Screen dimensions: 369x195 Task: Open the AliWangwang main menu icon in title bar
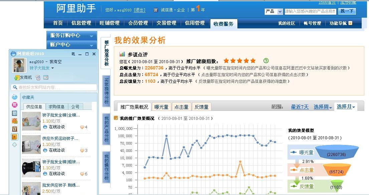click(73, 54)
